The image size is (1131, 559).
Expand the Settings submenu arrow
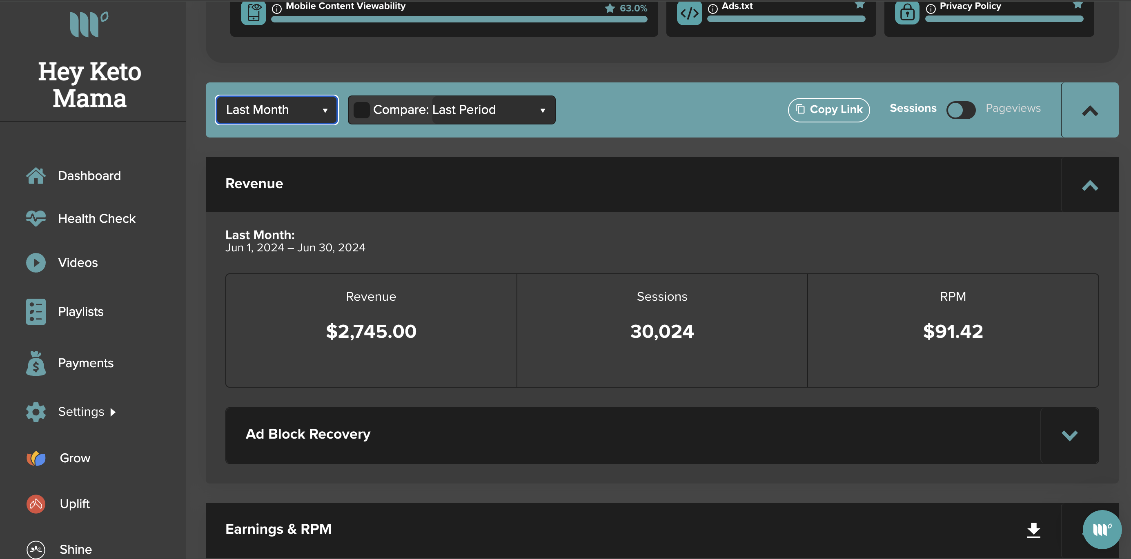coord(113,412)
